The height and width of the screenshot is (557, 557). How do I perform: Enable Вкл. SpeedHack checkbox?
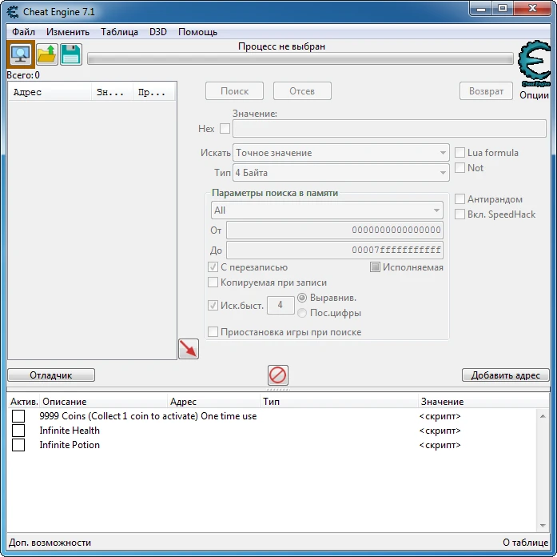[x=460, y=214]
